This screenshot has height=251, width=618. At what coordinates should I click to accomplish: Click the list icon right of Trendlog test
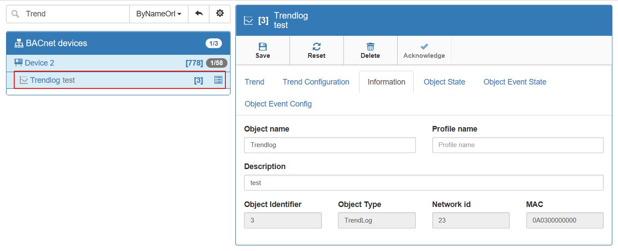[x=219, y=80]
